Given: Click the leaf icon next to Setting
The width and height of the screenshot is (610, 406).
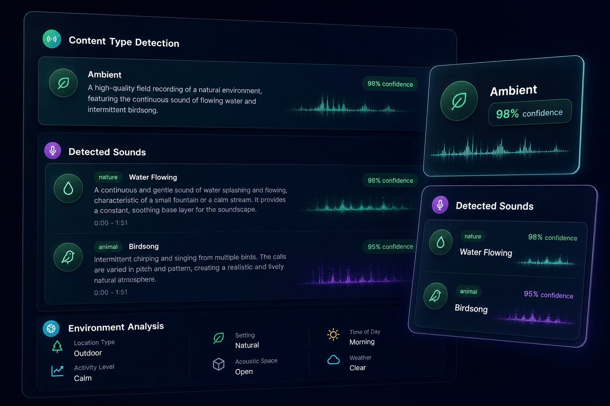Looking at the screenshot, I should click(218, 338).
